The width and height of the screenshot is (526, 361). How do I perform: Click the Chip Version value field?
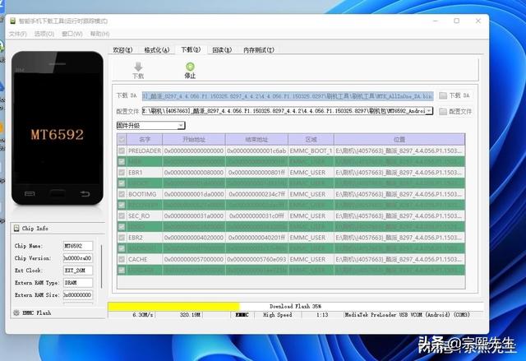coord(78,258)
